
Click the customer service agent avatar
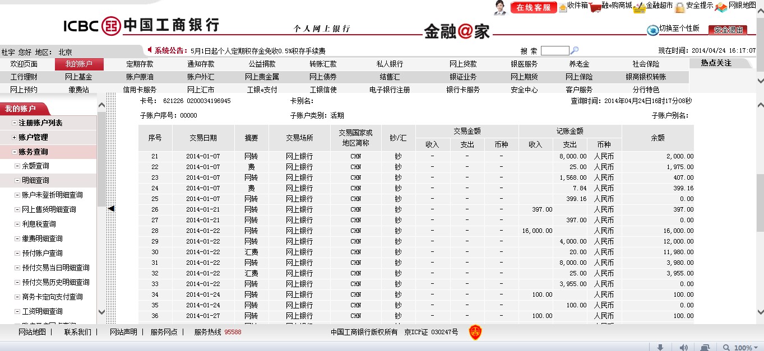(501, 7)
